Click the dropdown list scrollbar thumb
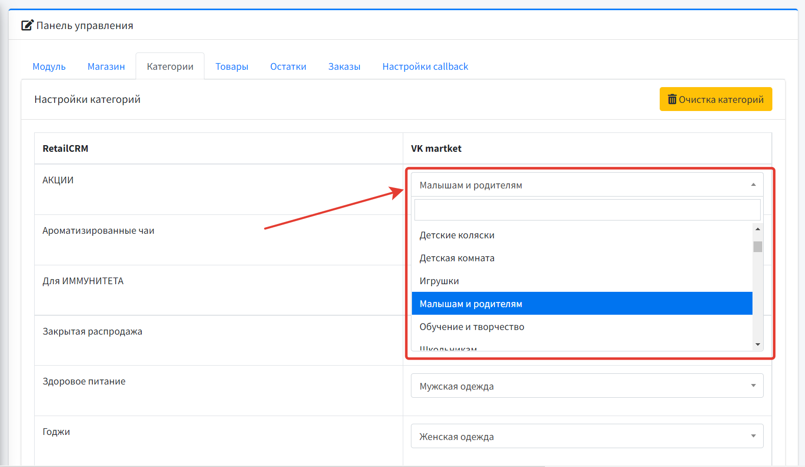Viewport: 805px width, 467px height. point(758,246)
